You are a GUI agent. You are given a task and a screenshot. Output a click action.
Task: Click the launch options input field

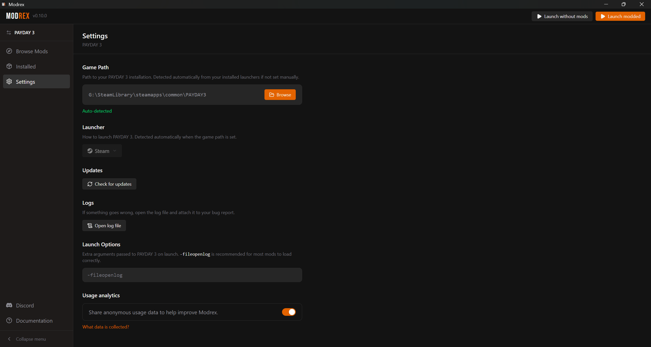(192, 275)
